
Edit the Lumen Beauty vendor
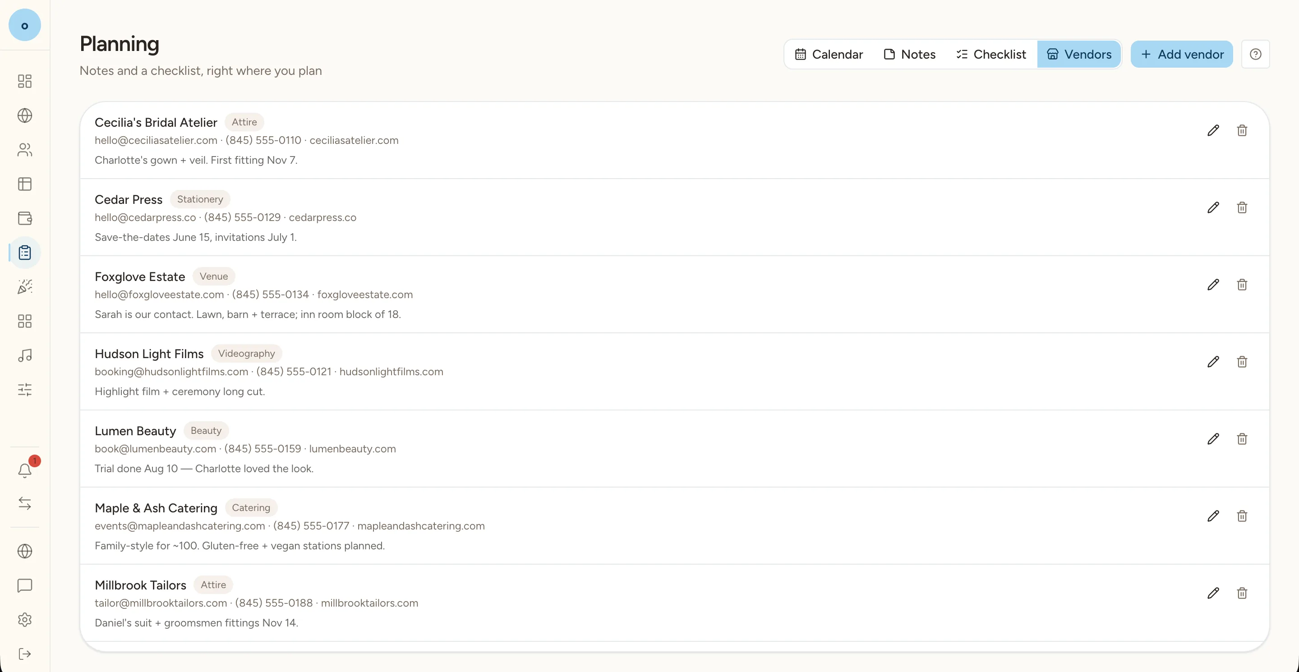1213,439
